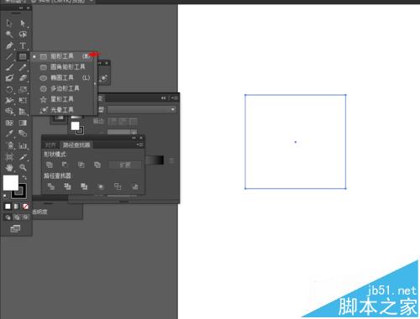
Task: Apply Divide pathfinder
Action: tap(51, 186)
